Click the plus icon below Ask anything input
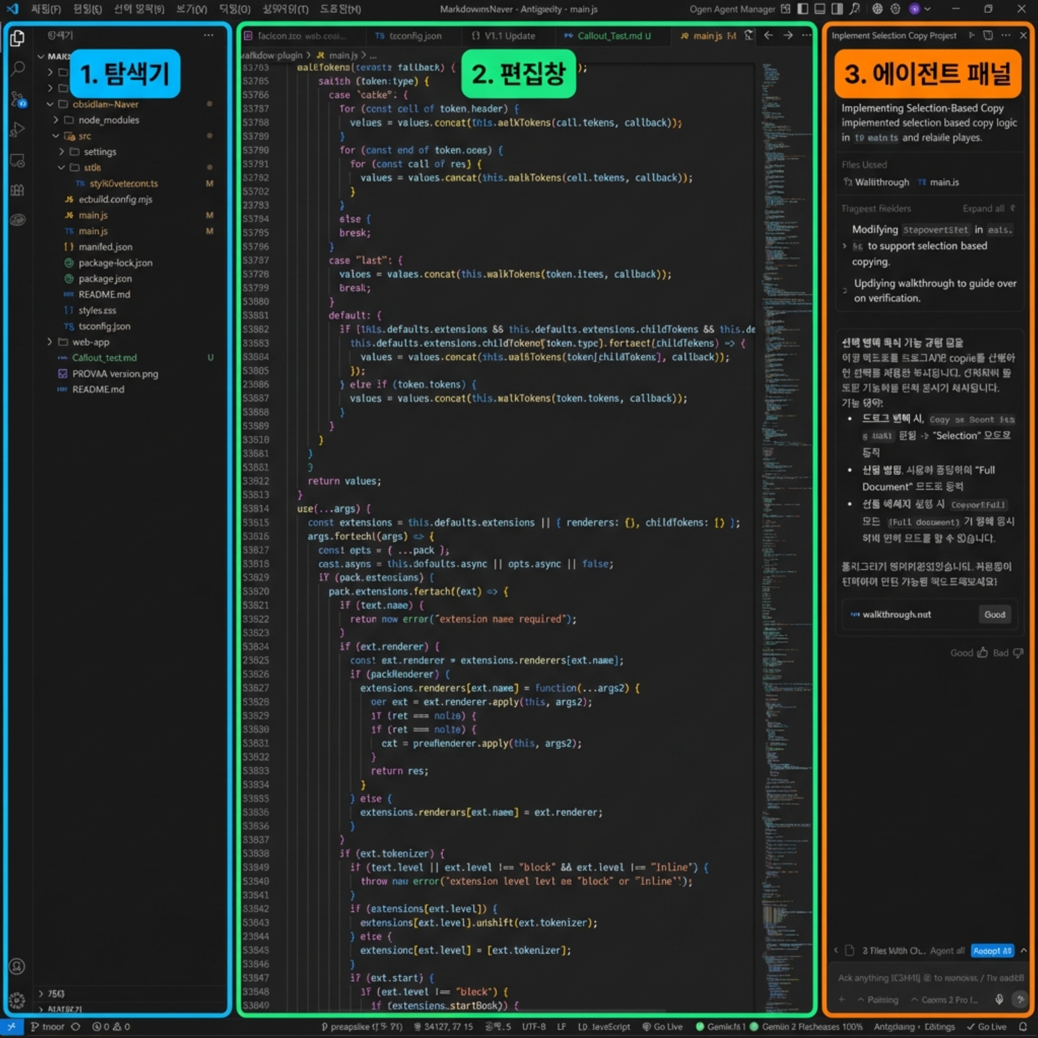 [842, 999]
